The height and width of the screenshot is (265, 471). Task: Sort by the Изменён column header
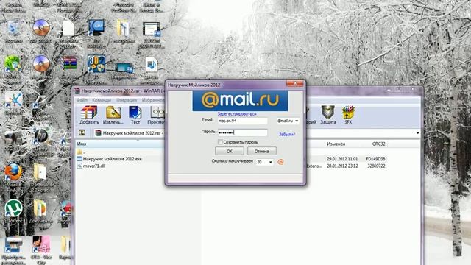pyautogui.click(x=336, y=144)
